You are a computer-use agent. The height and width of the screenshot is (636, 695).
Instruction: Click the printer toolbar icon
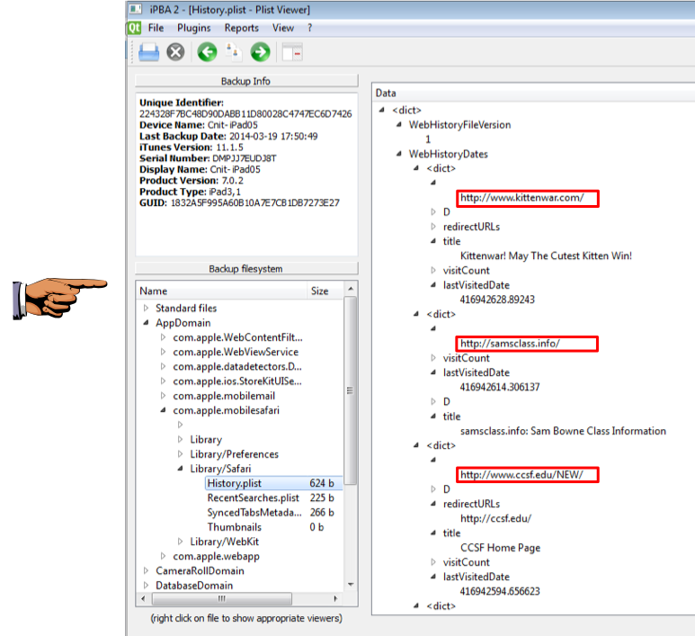point(148,52)
